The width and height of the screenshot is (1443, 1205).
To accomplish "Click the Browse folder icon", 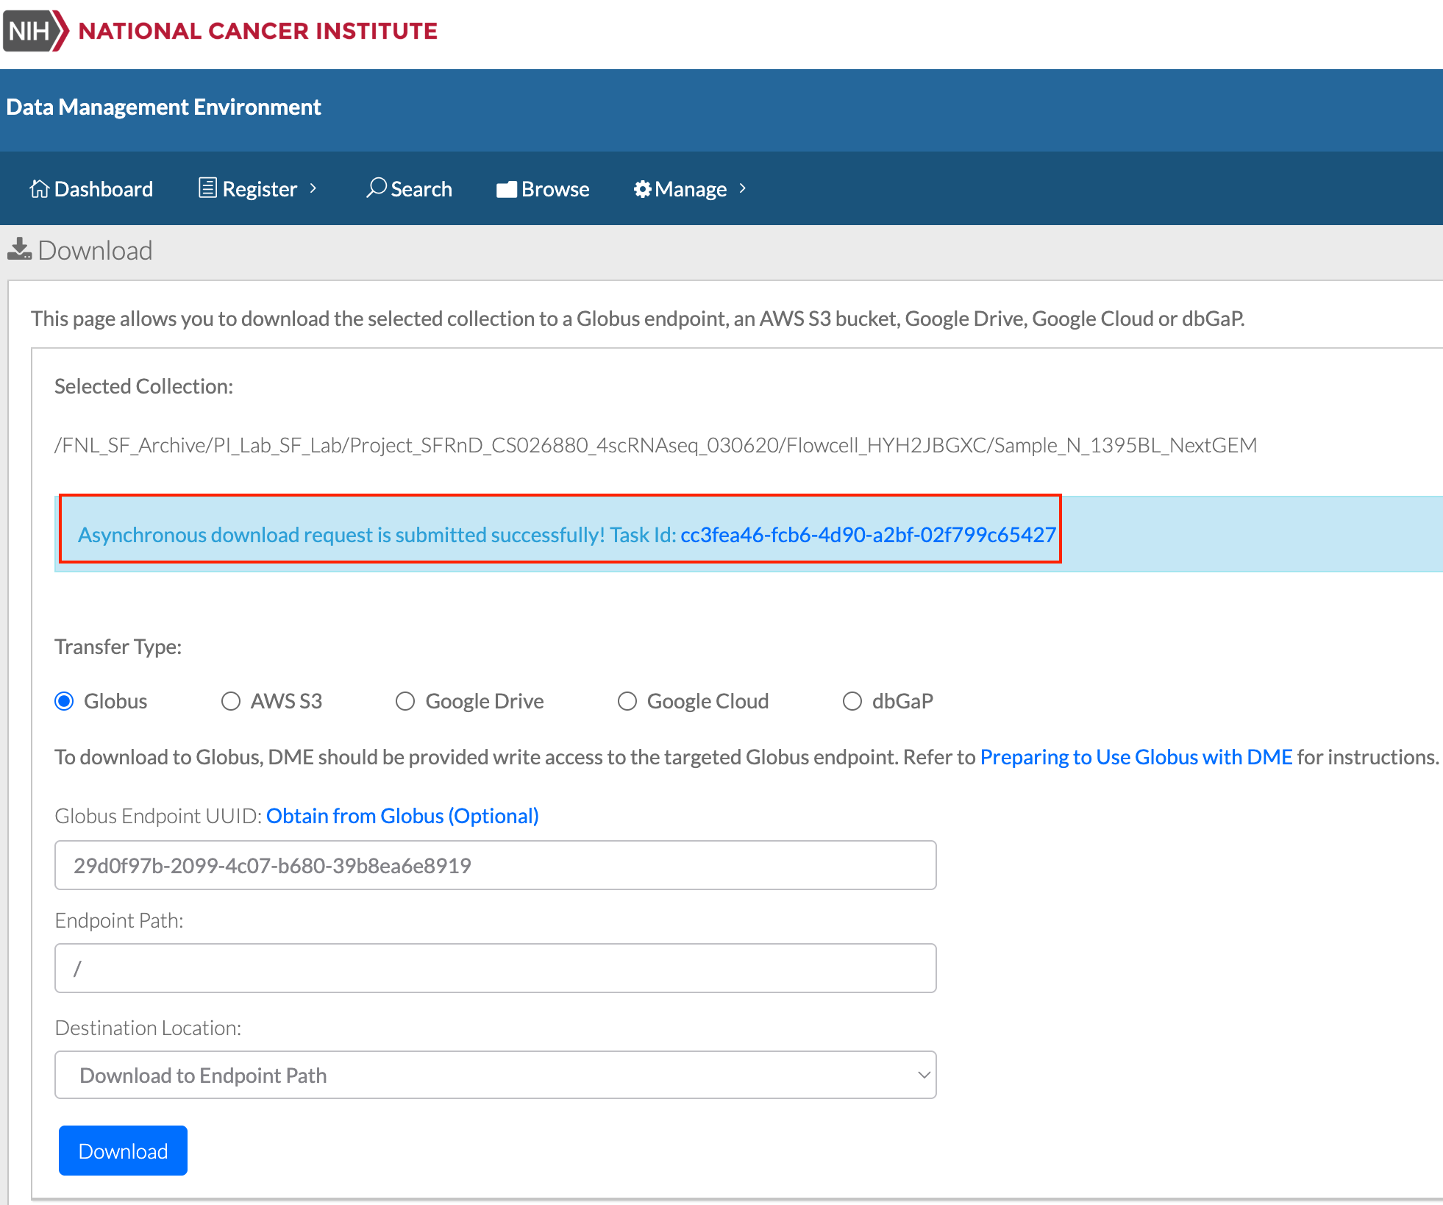I will coord(507,190).
